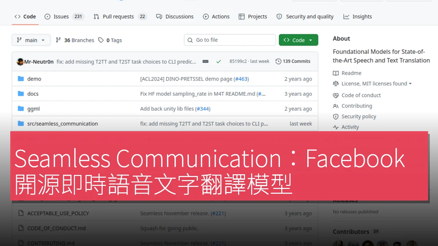
Task: Open the ggml folder
Action: 34,109
